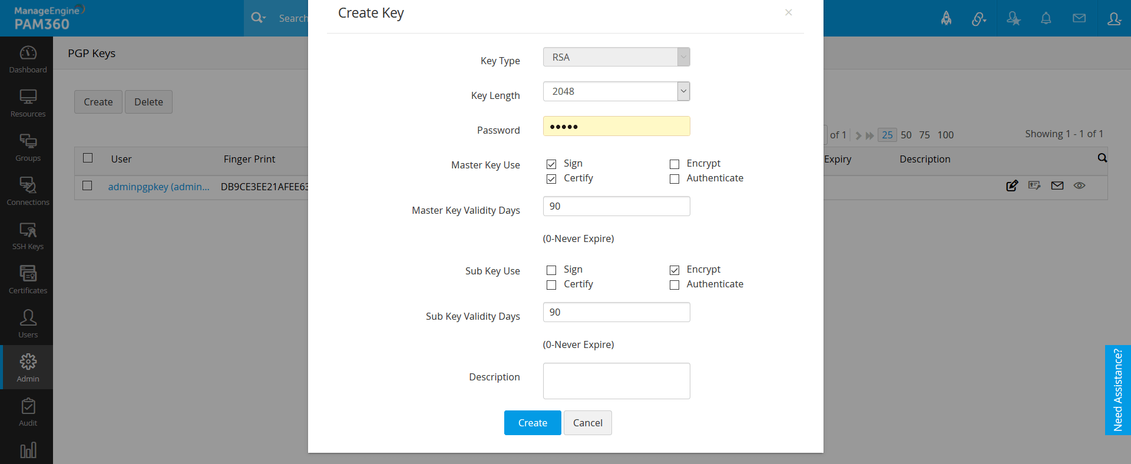Open the mail envelope icon in header
The image size is (1131, 464).
click(x=1079, y=18)
